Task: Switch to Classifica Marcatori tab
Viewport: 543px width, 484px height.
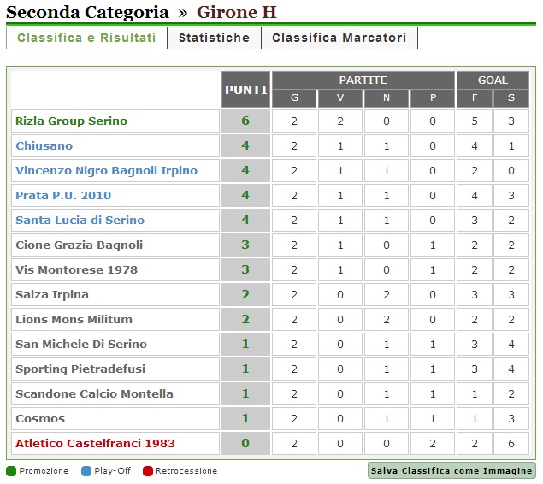Action: [x=339, y=38]
